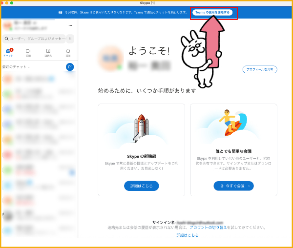293x248 pixels.
Task: Click the green fullscreen window button
Action: pyautogui.click(x=12, y=3)
